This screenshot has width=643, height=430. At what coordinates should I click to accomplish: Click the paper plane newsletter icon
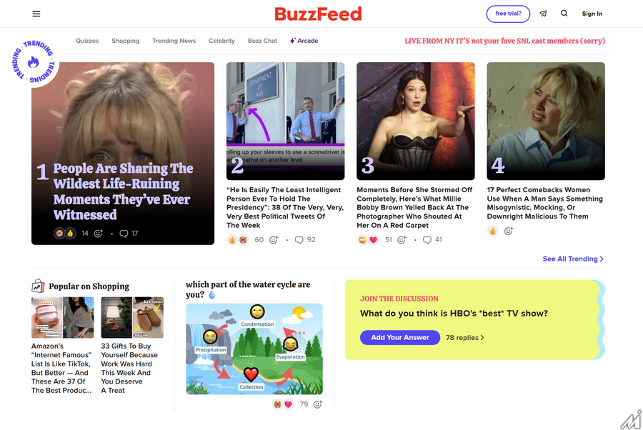coord(544,14)
